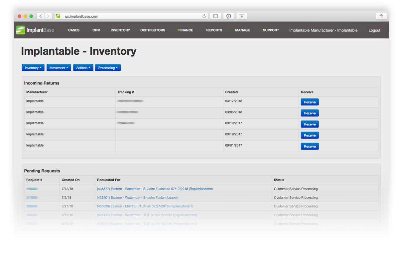This screenshot has width=399, height=260.
Task: Open the CRM menu
Action: point(96,30)
